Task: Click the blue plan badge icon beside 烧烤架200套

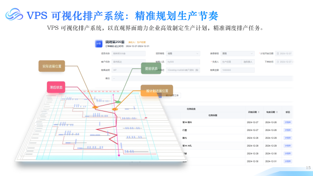Action: point(99,44)
